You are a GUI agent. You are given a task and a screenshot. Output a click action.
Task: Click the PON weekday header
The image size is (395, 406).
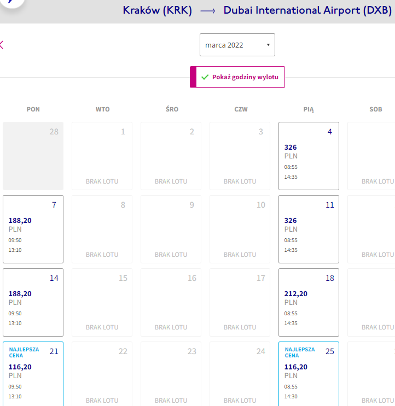coord(33,109)
